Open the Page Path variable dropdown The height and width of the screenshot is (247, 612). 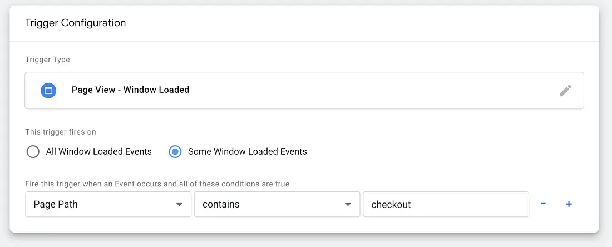pos(108,204)
